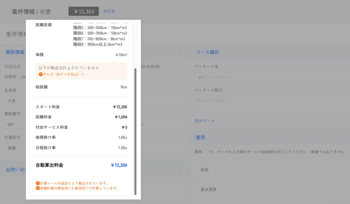Click the 階段6：500~700km pricing row
This screenshot has width=350, height=204.
coord(100,33)
